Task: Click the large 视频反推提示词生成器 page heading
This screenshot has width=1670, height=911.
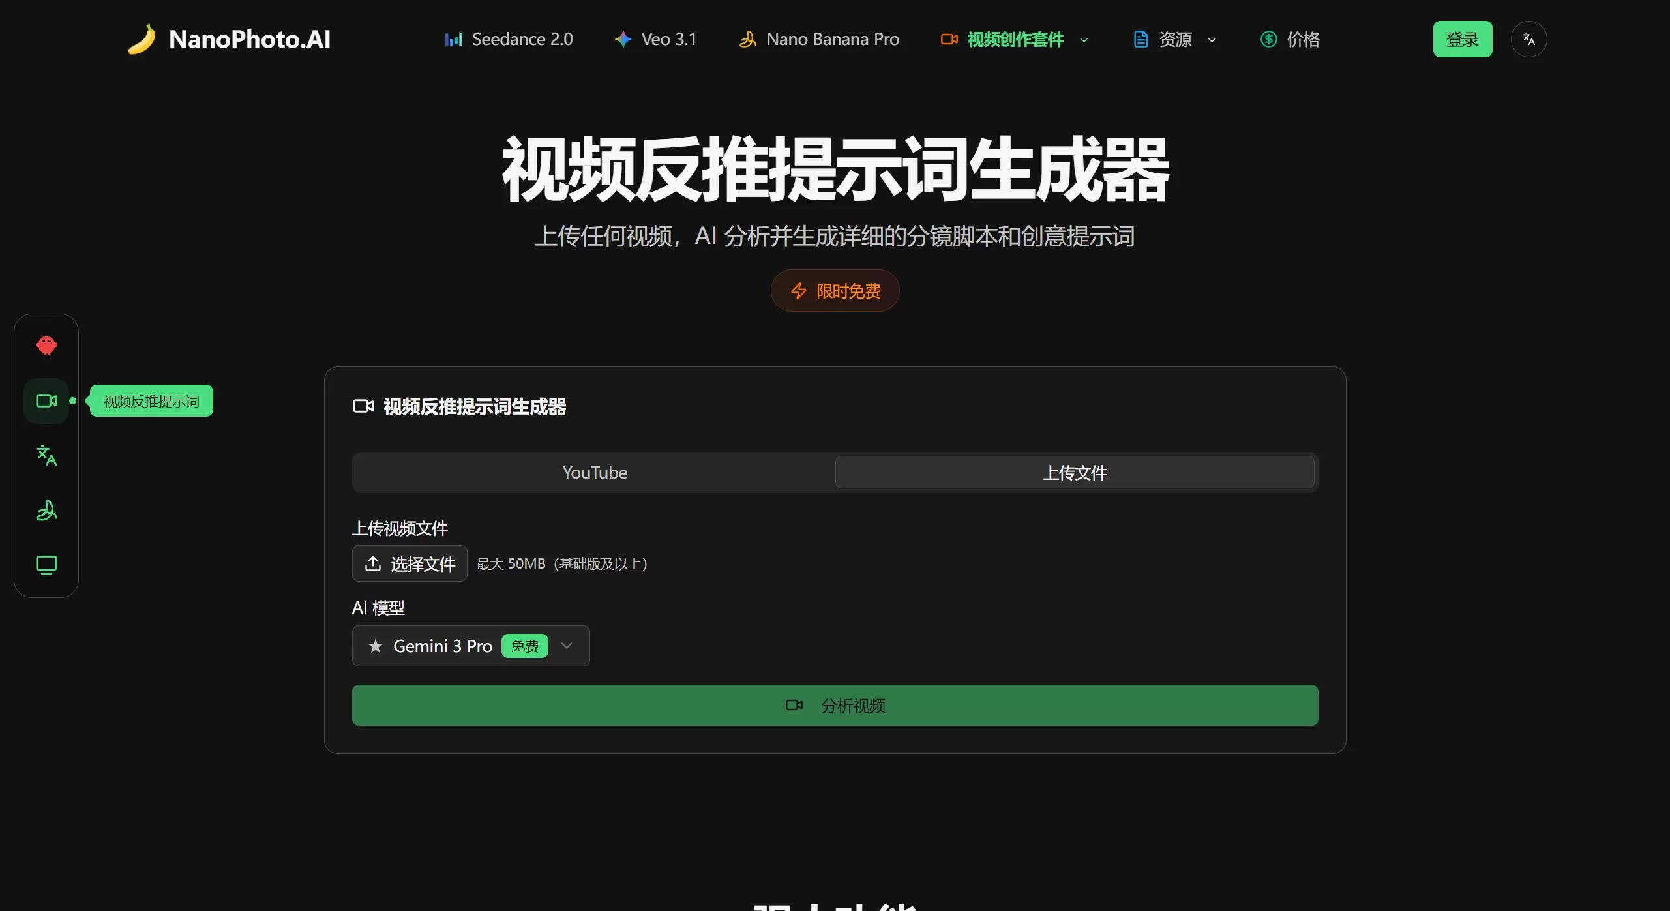Action: coord(835,170)
